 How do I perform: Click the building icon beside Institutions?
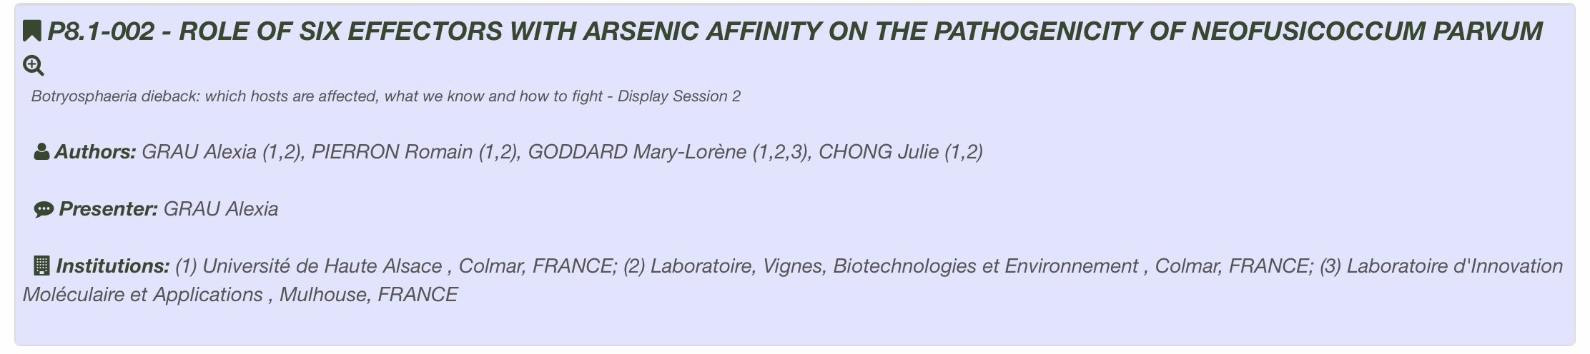pos(42,266)
